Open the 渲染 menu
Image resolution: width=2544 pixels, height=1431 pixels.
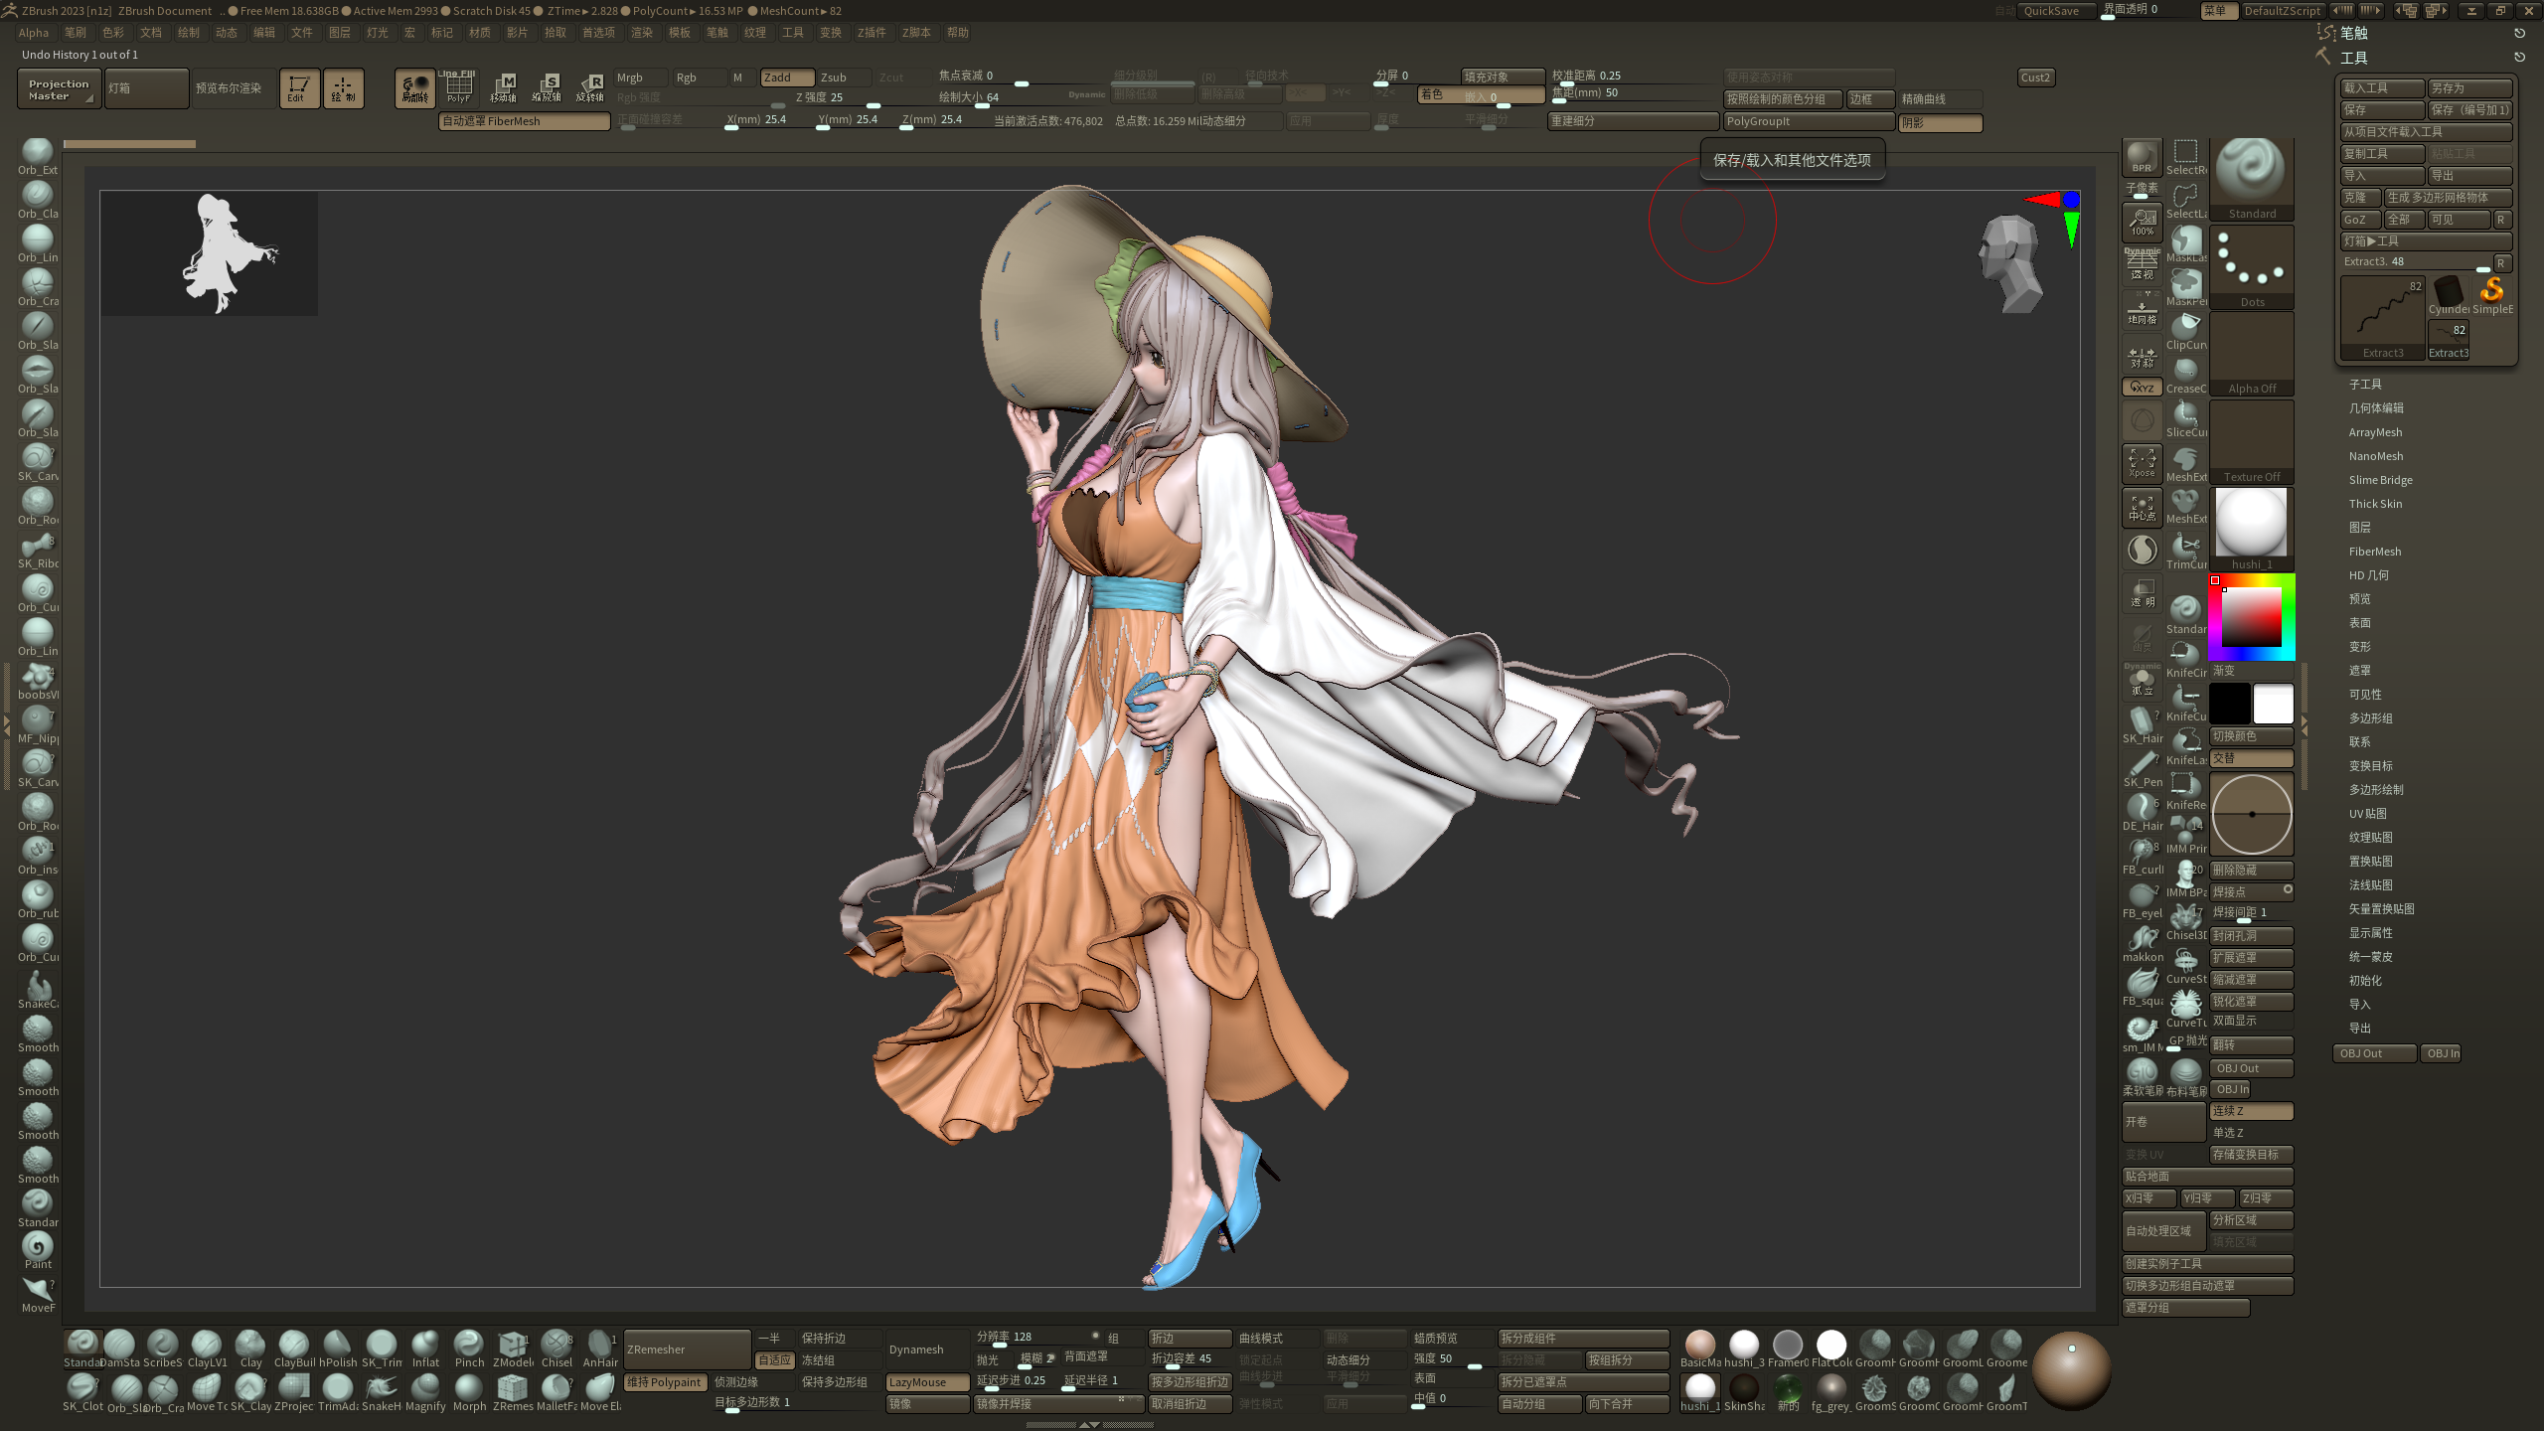[x=641, y=33]
